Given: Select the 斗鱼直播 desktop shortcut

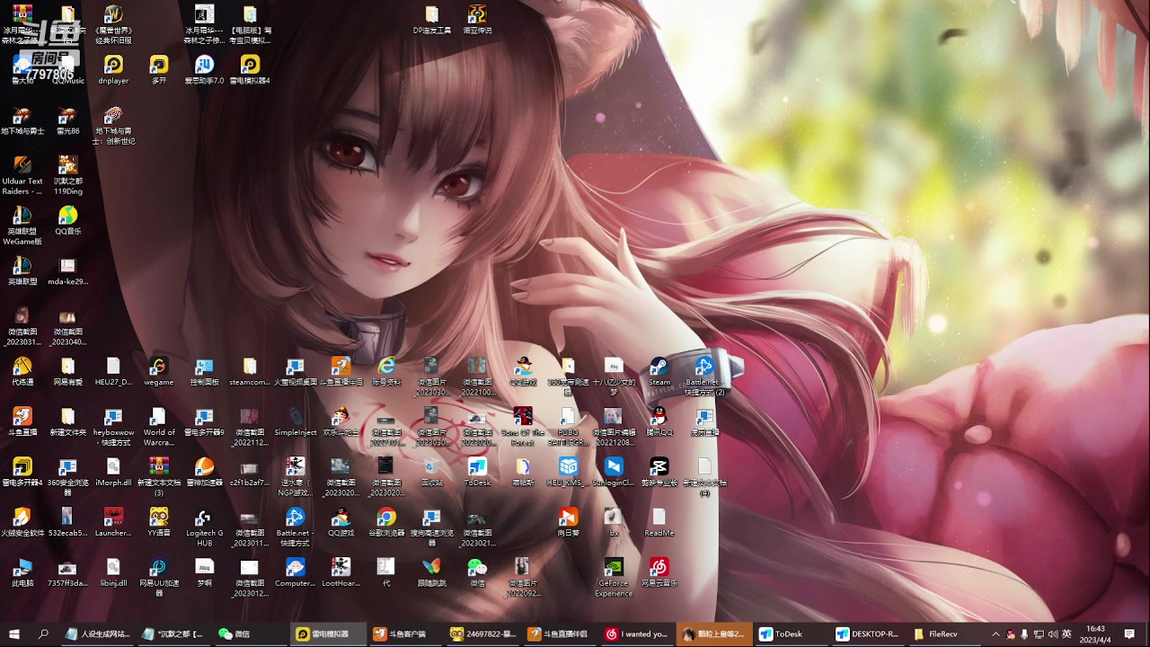Looking at the screenshot, I should 22,421.
